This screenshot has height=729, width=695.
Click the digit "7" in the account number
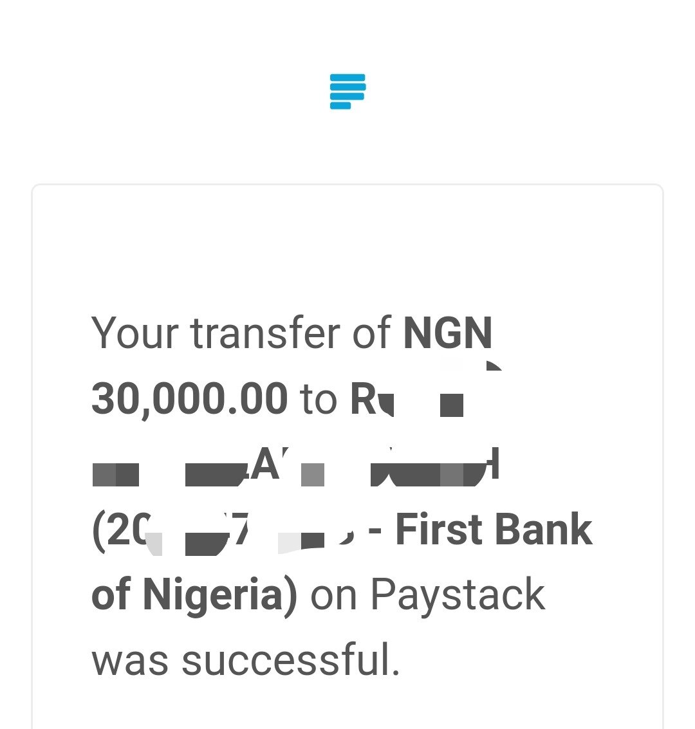point(241,529)
